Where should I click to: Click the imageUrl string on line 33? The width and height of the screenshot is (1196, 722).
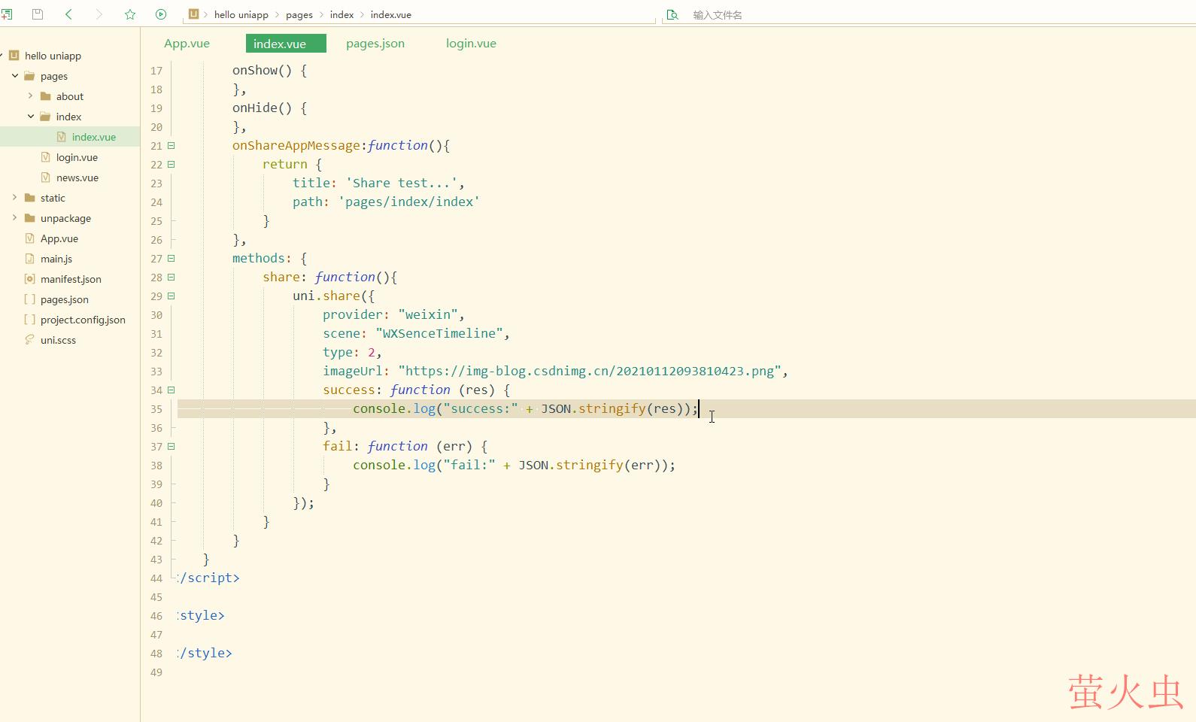pos(590,371)
